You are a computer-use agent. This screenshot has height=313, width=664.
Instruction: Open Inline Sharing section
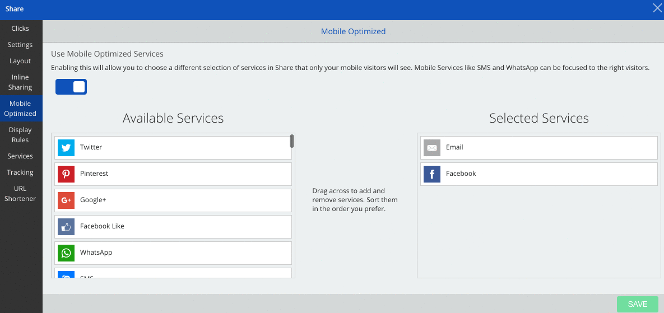coord(20,82)
